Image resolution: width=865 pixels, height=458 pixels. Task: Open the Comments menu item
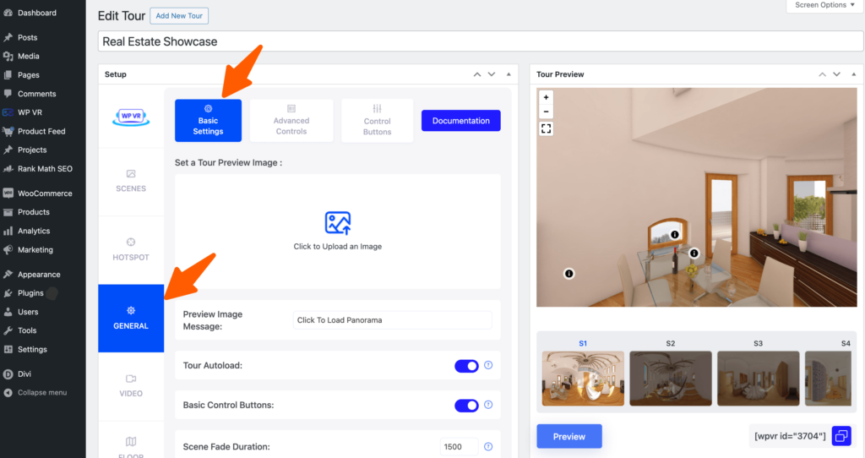[x=36, y=94]
